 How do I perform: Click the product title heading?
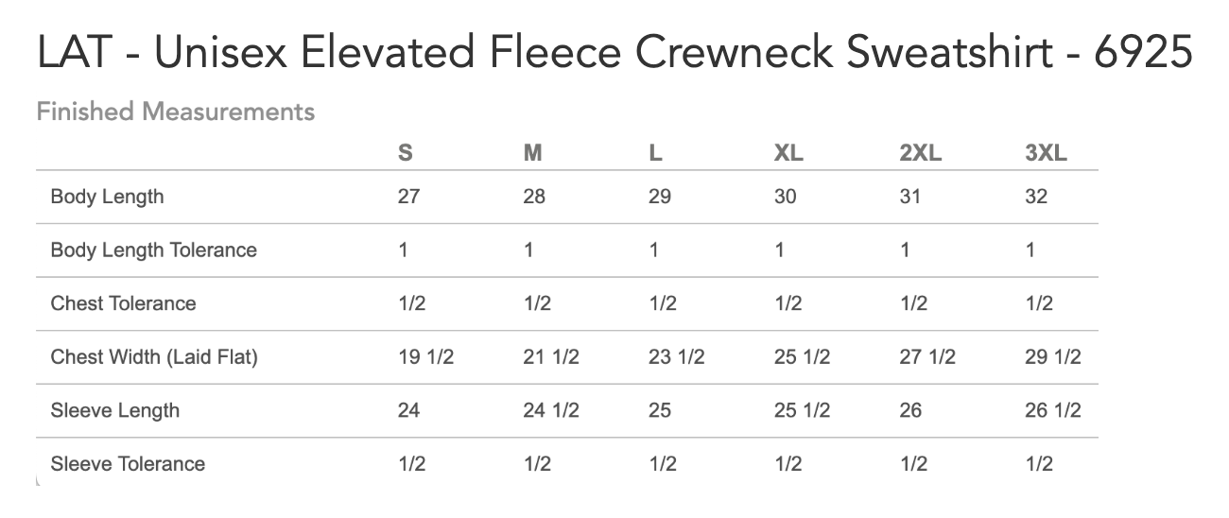click(614, 54)
